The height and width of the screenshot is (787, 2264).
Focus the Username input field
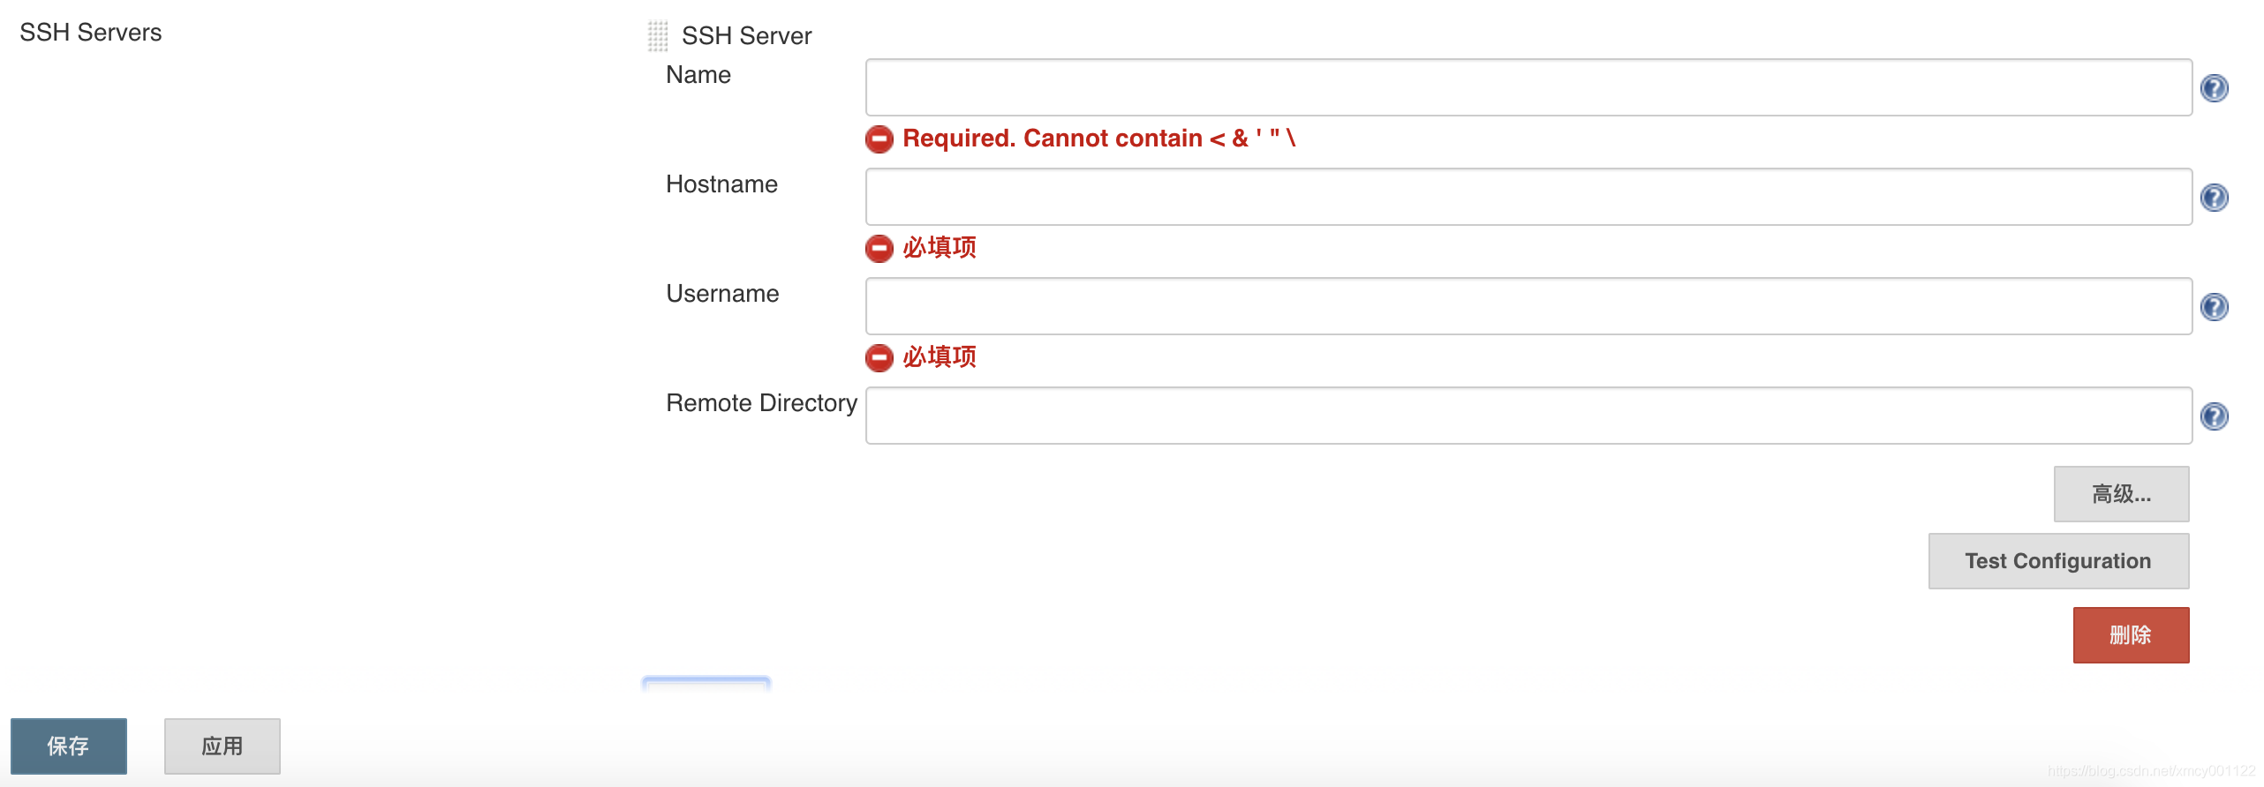(x=1528, y=306)
